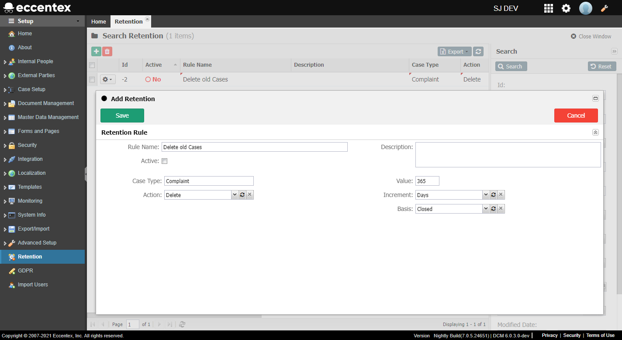Save the retention rule
Viewport: 622px width, 340px height.
[122, 116]
